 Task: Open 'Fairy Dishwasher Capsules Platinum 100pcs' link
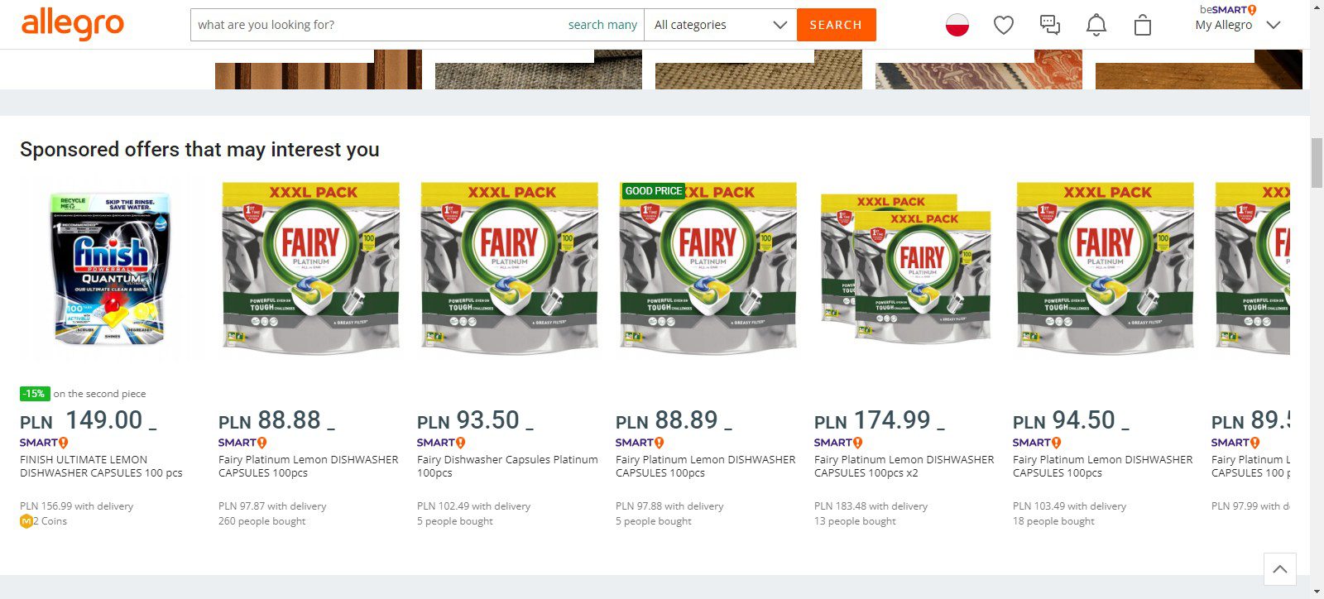pyautogui.click(x=506, y=466)
